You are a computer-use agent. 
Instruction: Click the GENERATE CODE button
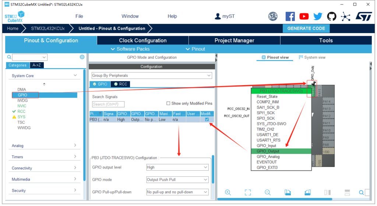click(x=306, y=28)
